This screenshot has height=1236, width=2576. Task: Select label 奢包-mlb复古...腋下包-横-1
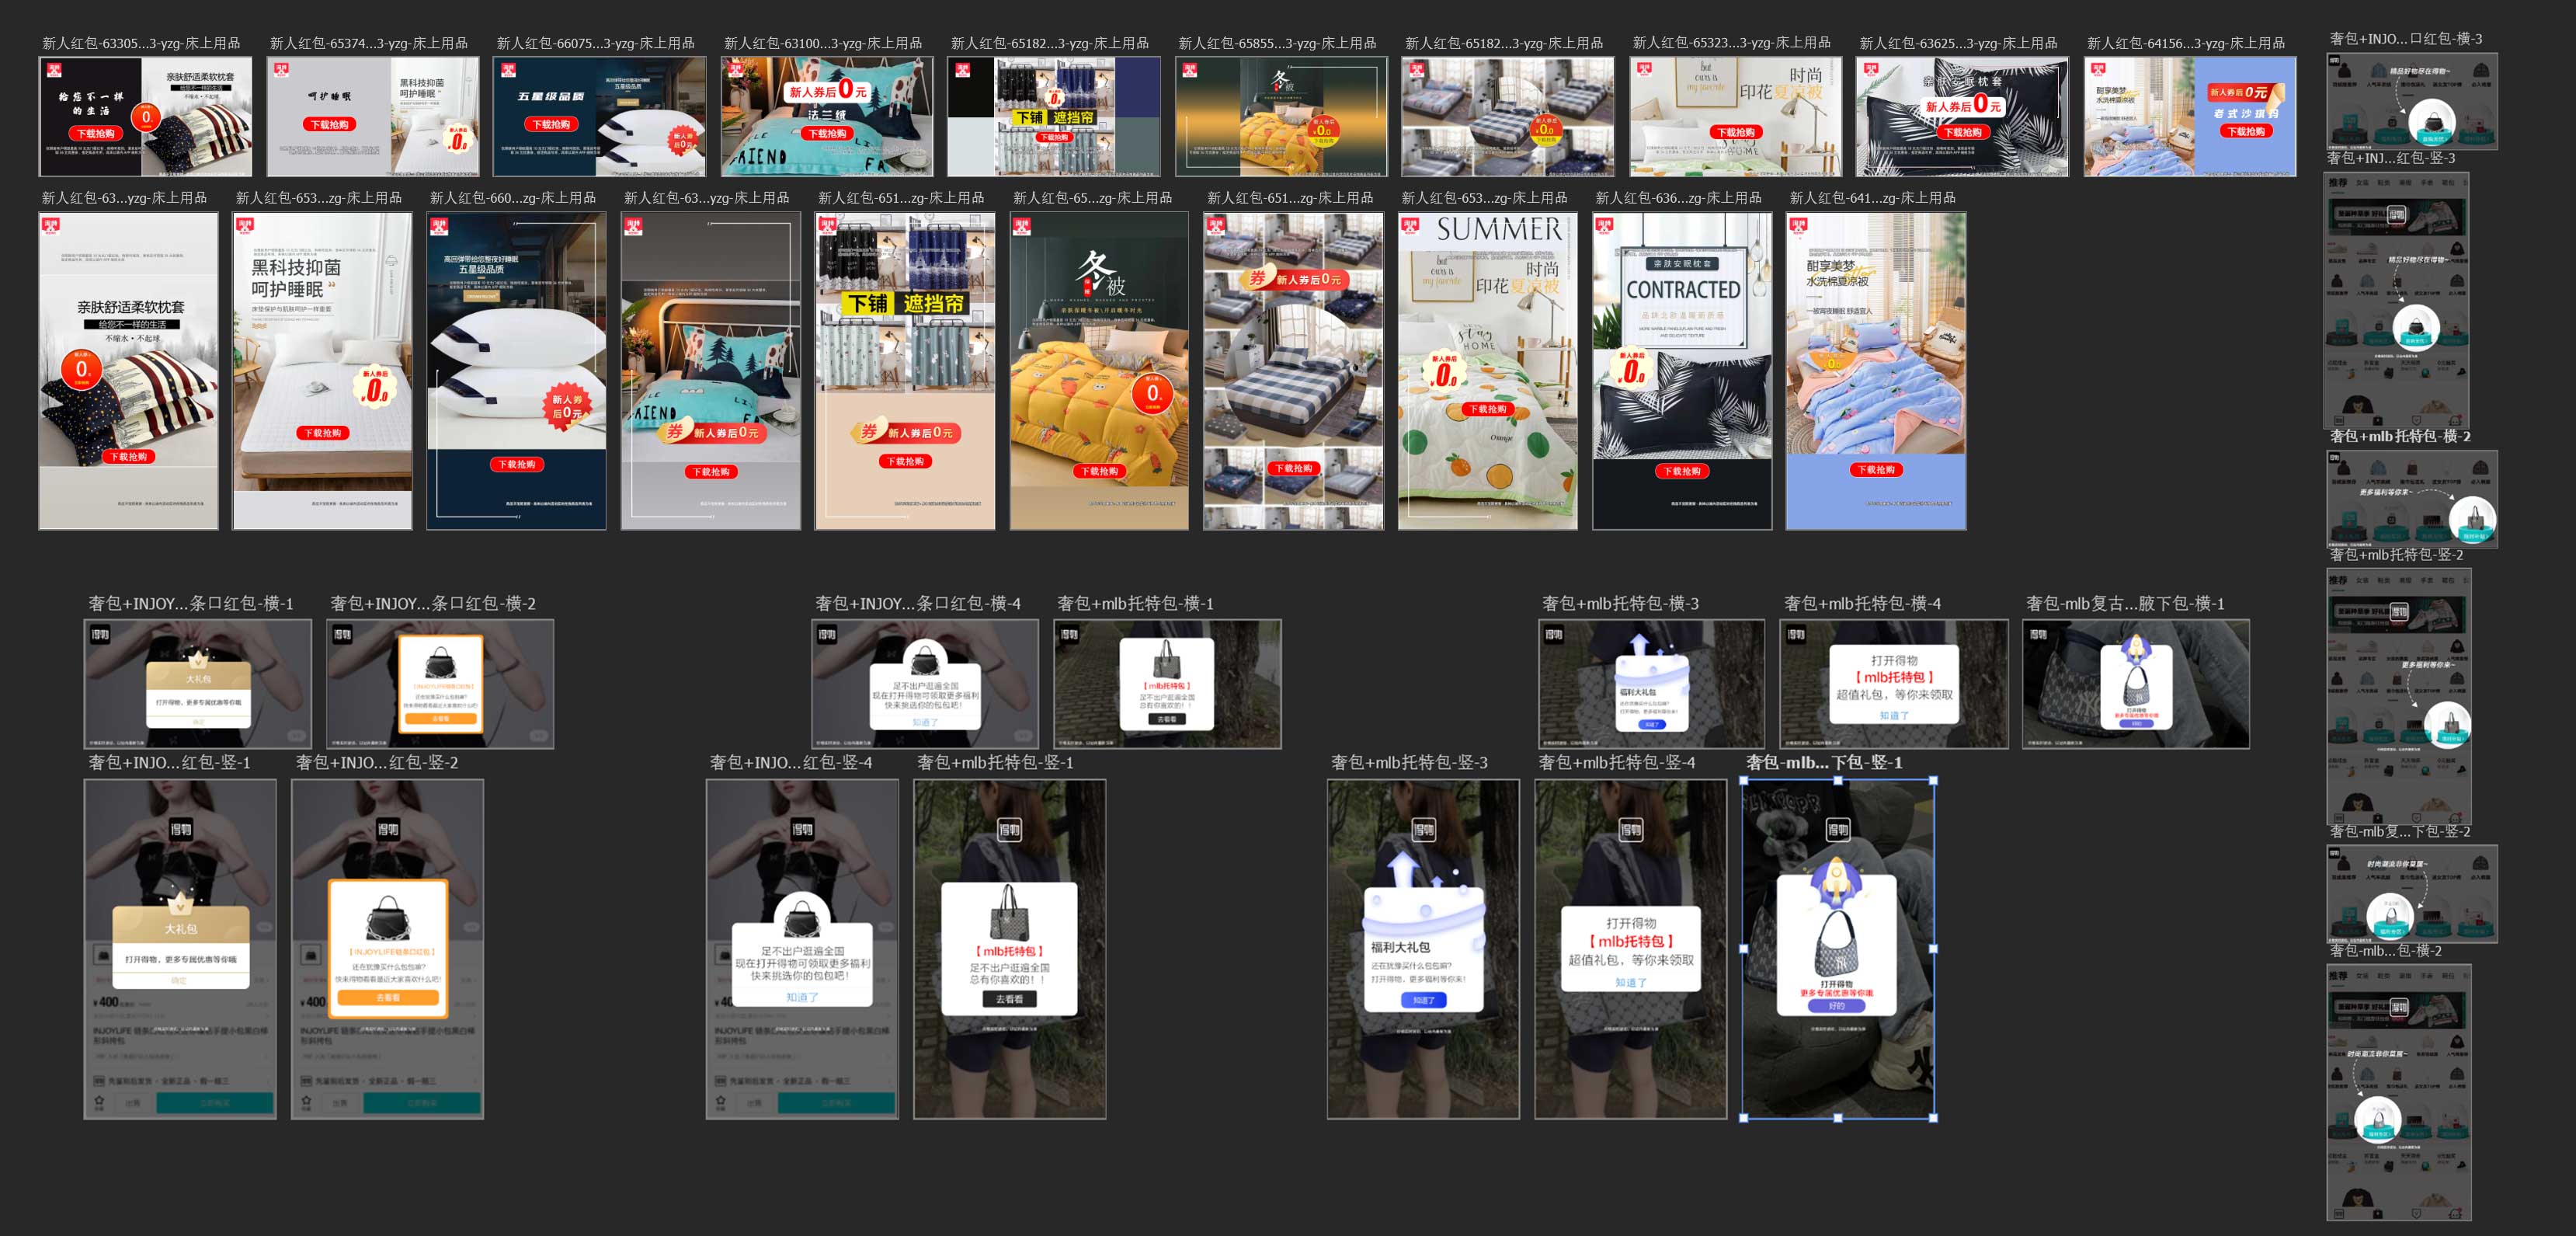pos(2125,603)
